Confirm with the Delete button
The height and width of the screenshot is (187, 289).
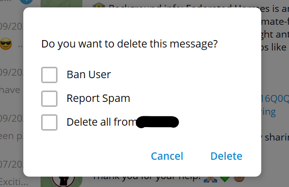(x=227, y=156)
